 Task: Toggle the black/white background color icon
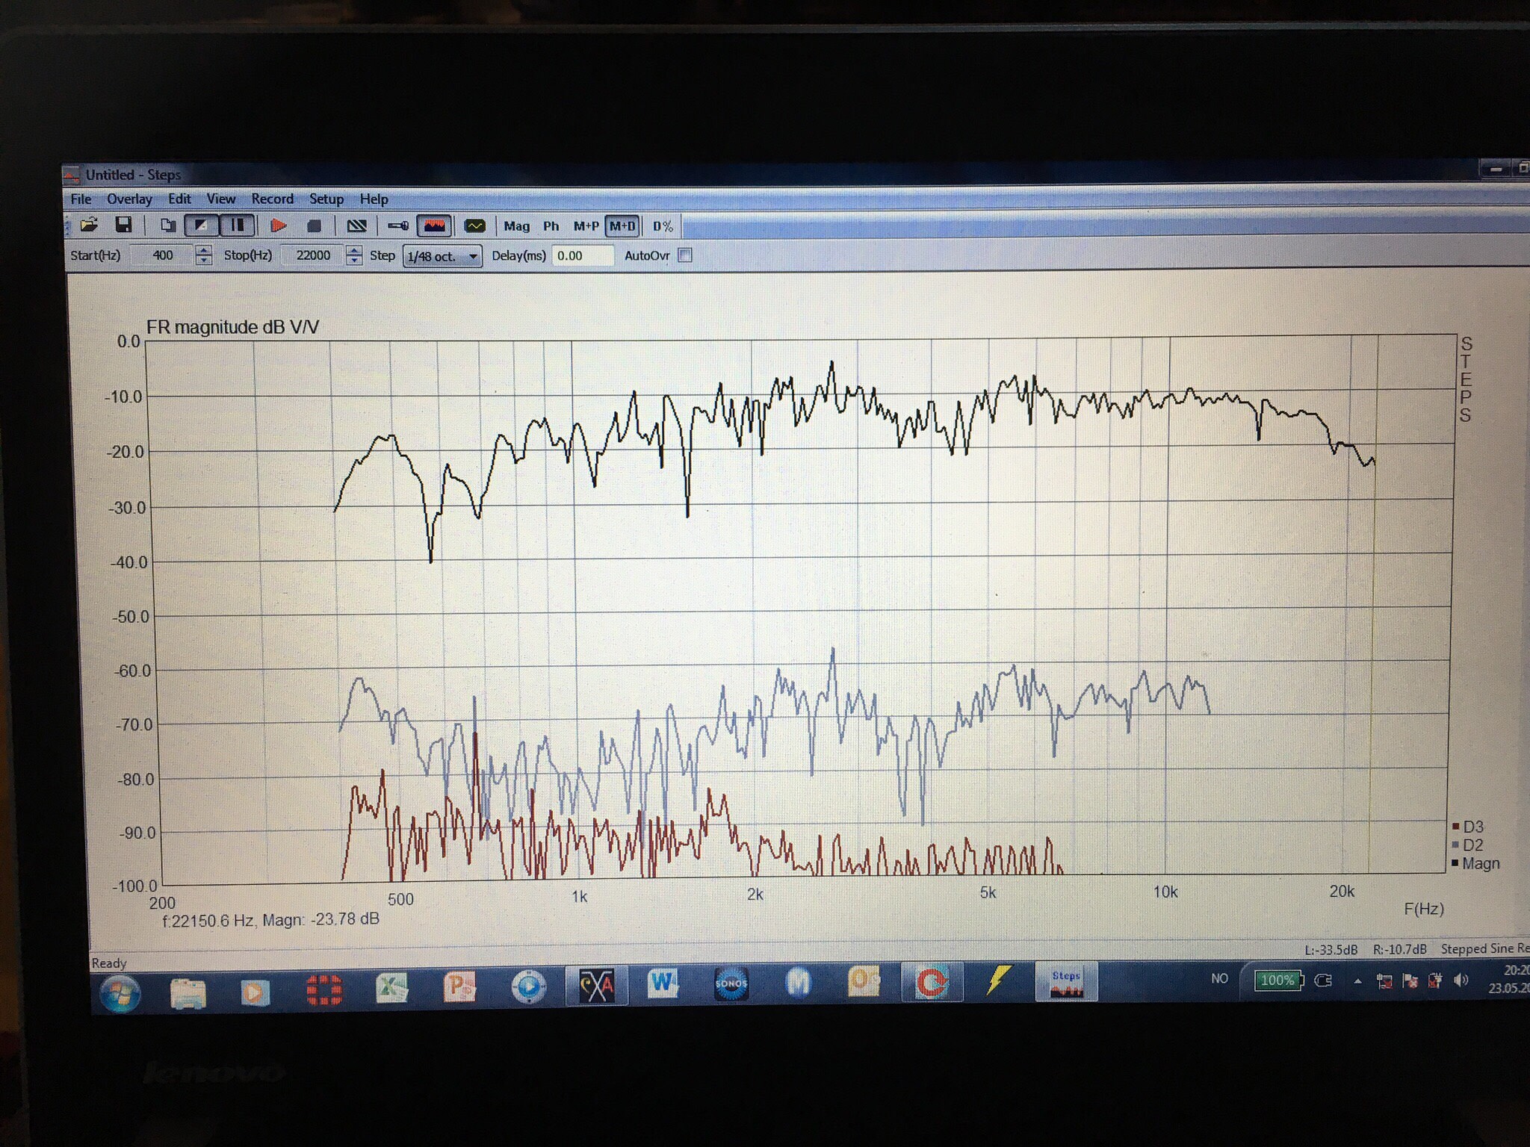[x=201, y=225]
